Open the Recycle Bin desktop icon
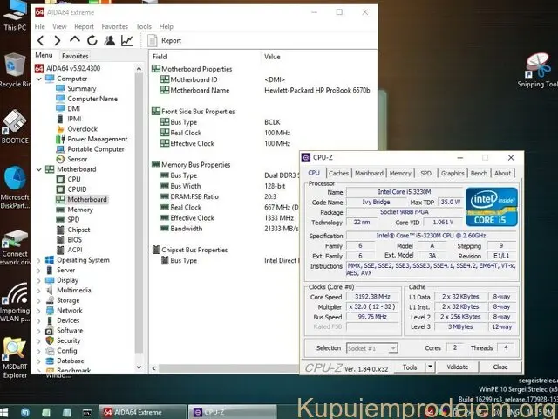Viewport: 558px width, 419px height. [15, 70]
